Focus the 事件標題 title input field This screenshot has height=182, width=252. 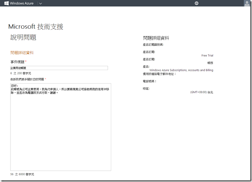pos(59,68)
